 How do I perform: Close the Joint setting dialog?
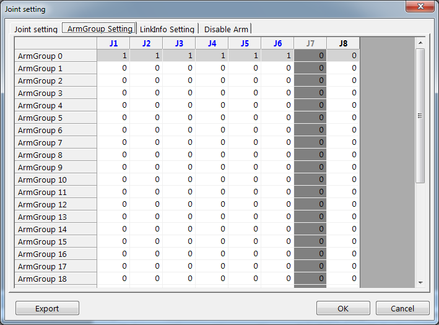pyautogui.click(x=422, y=7)
